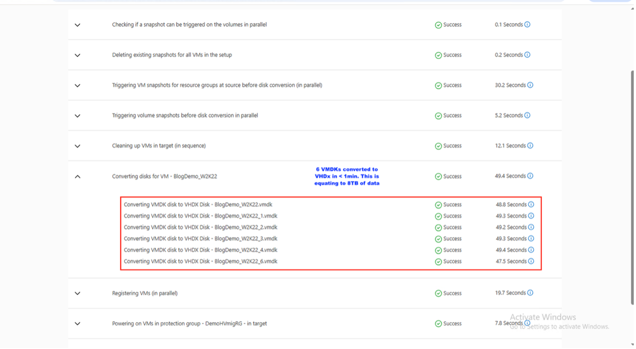Open info icon beside 5.2 Seconds duration

[x=527, y=115]
